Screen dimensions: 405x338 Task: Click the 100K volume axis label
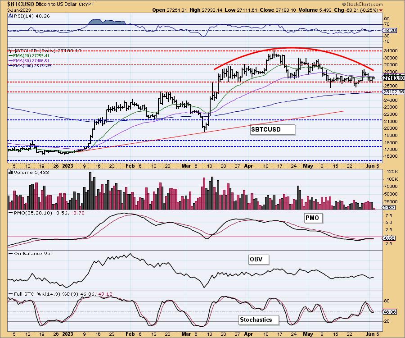pyautogui.click(x=391, y=179)
